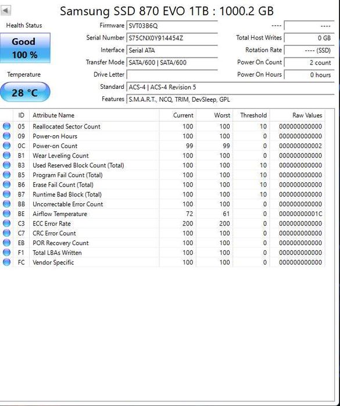Select the Airflow Temperature attribute name
This screenshot has width=340, height=406.
point(60,214)
